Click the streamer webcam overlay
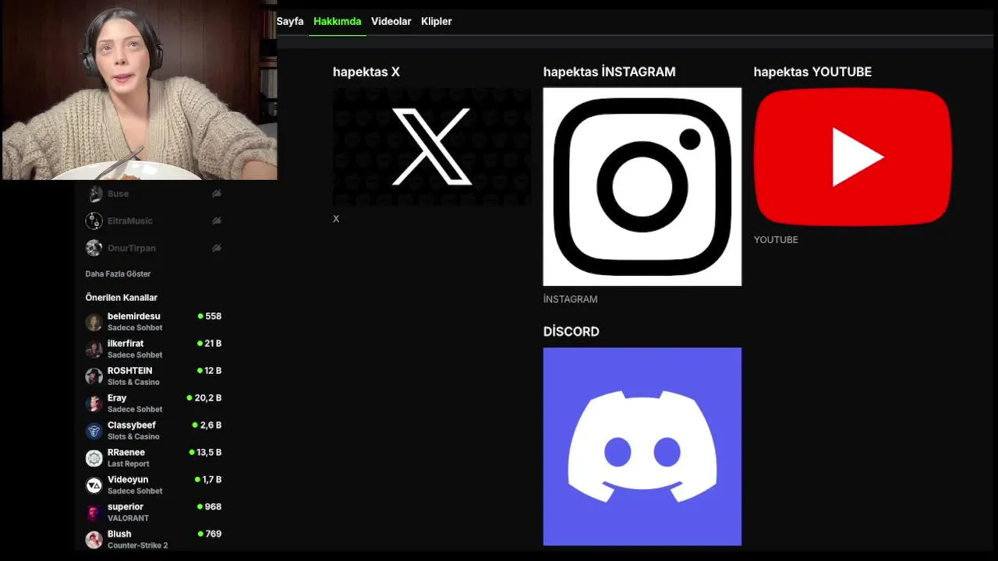The width and height of the screenshot is (998, 561). click(x=139, y=90)
